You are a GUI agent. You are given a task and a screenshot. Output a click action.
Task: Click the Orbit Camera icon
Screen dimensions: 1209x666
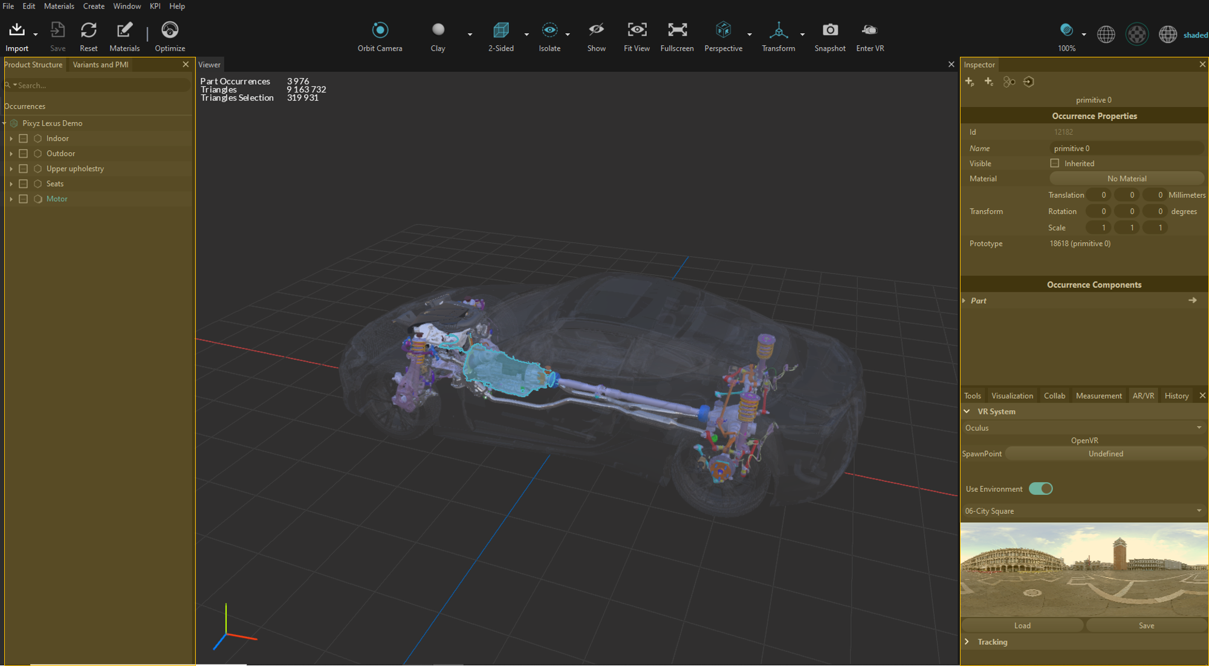coord(380,30)
